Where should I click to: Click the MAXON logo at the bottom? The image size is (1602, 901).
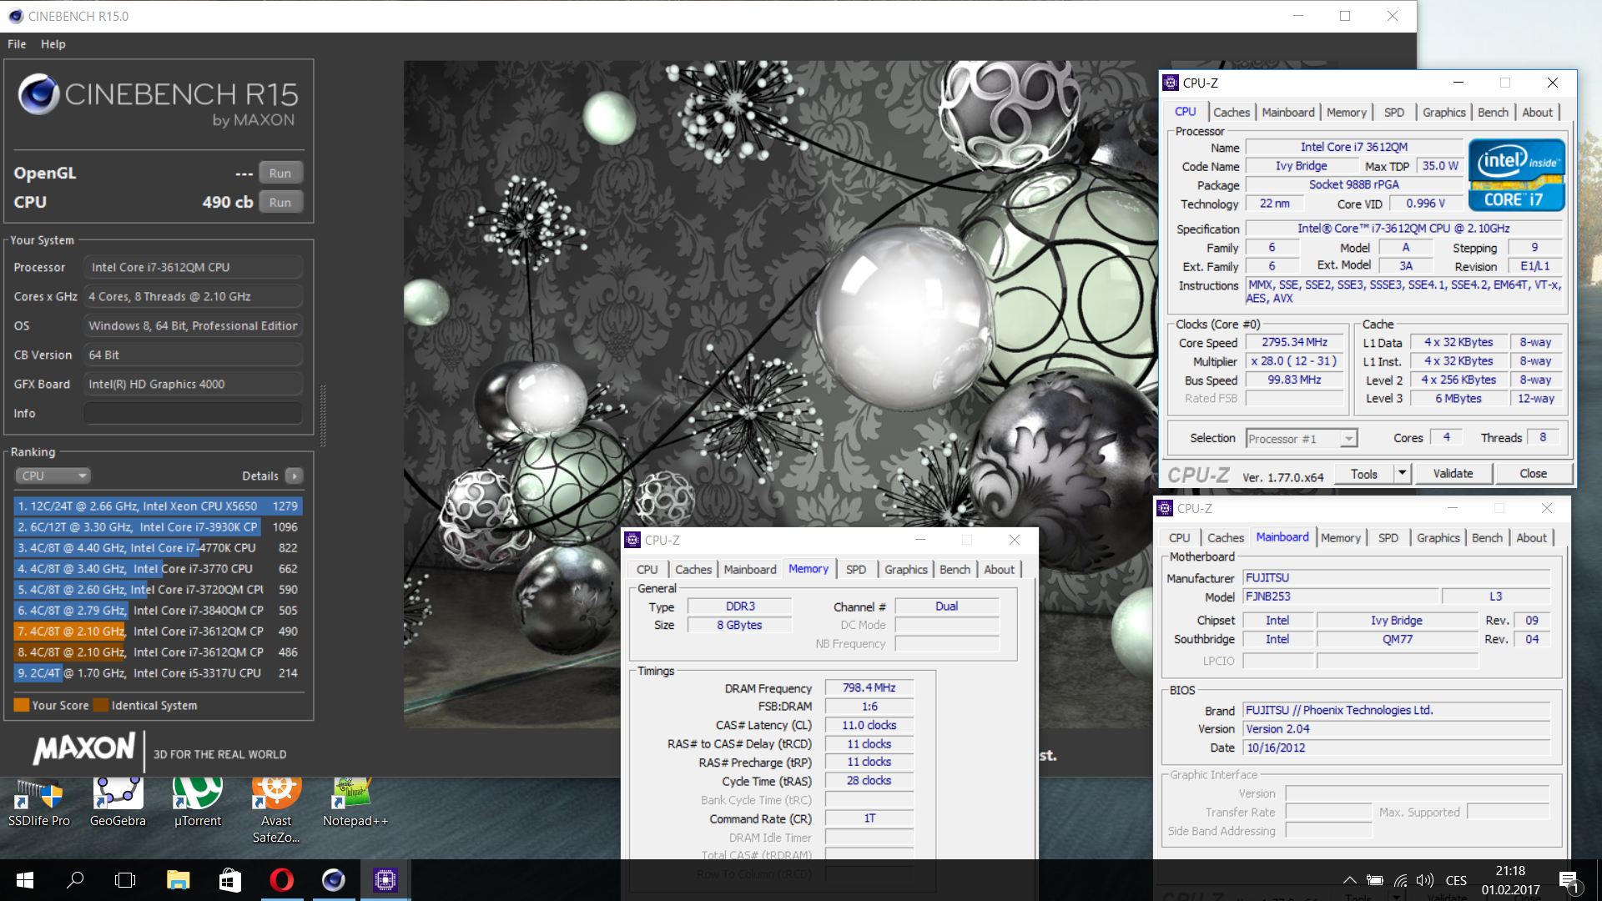pyautogui.click(x=83, y=748)
